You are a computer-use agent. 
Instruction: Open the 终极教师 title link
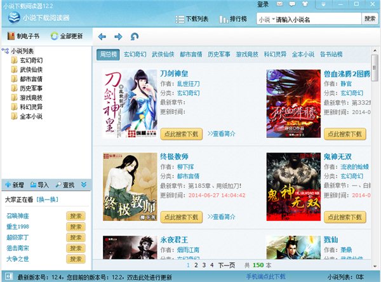coord(174,156)
